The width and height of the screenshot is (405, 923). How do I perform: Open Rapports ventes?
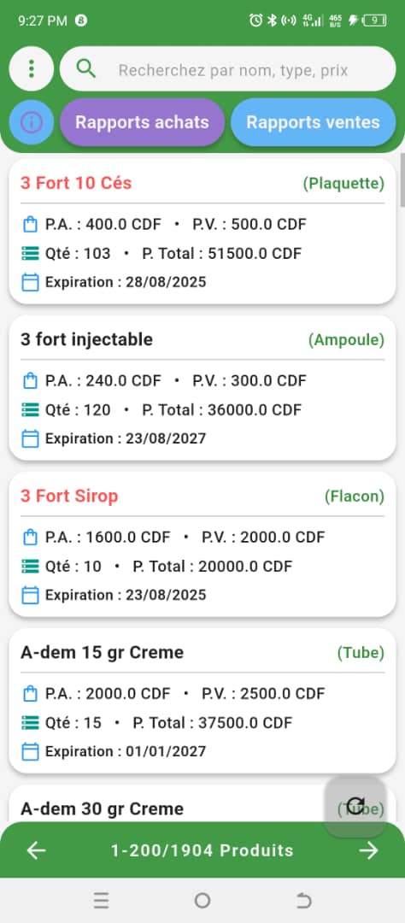(x=313, y=122)
